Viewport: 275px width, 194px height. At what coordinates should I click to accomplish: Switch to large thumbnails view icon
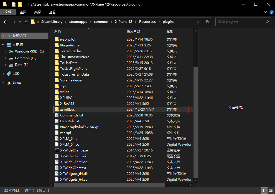tap(270, 190)
